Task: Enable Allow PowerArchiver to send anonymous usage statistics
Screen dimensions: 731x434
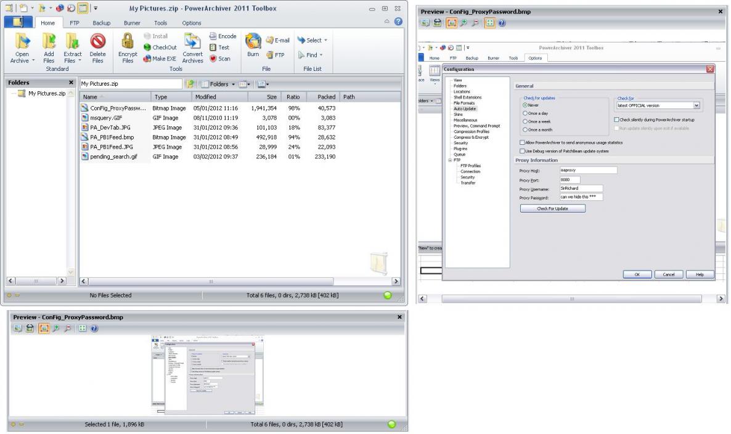Action: click(x=522, y=142)
